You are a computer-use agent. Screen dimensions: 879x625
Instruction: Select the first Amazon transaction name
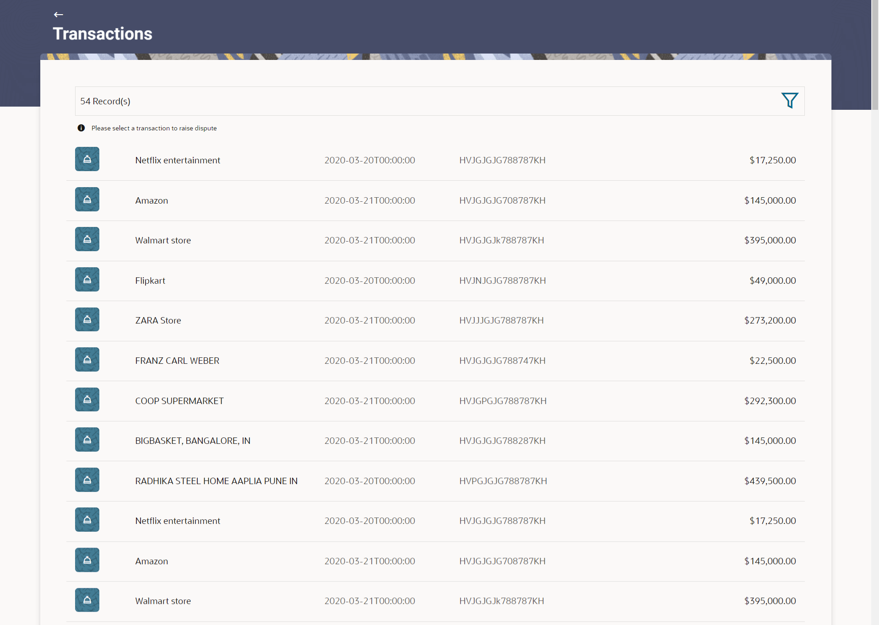(152, 200)
